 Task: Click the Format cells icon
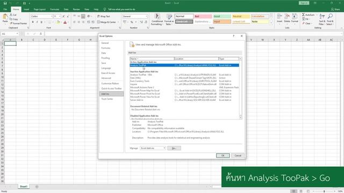[295, 17]
